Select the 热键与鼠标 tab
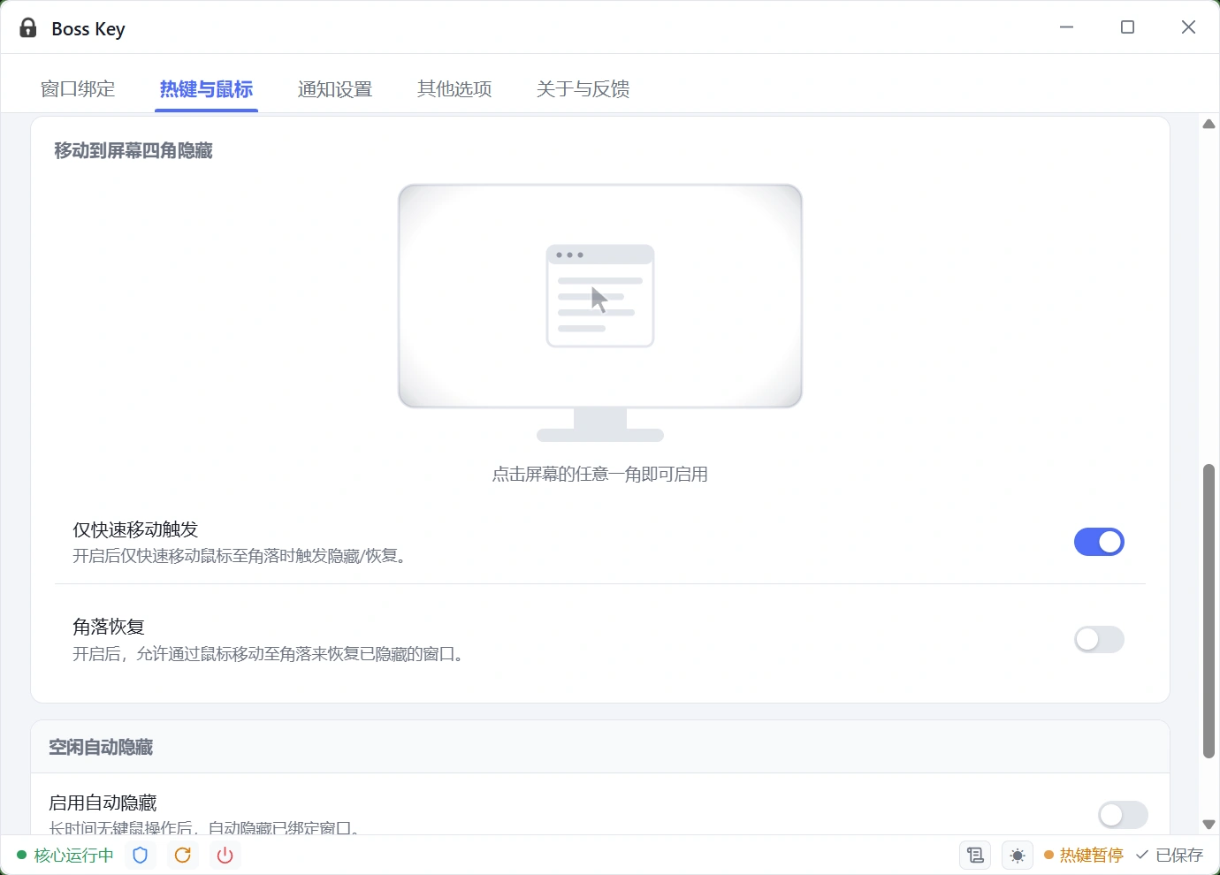The height and width of the screenshot is (875, 1220). click(206, 89)
